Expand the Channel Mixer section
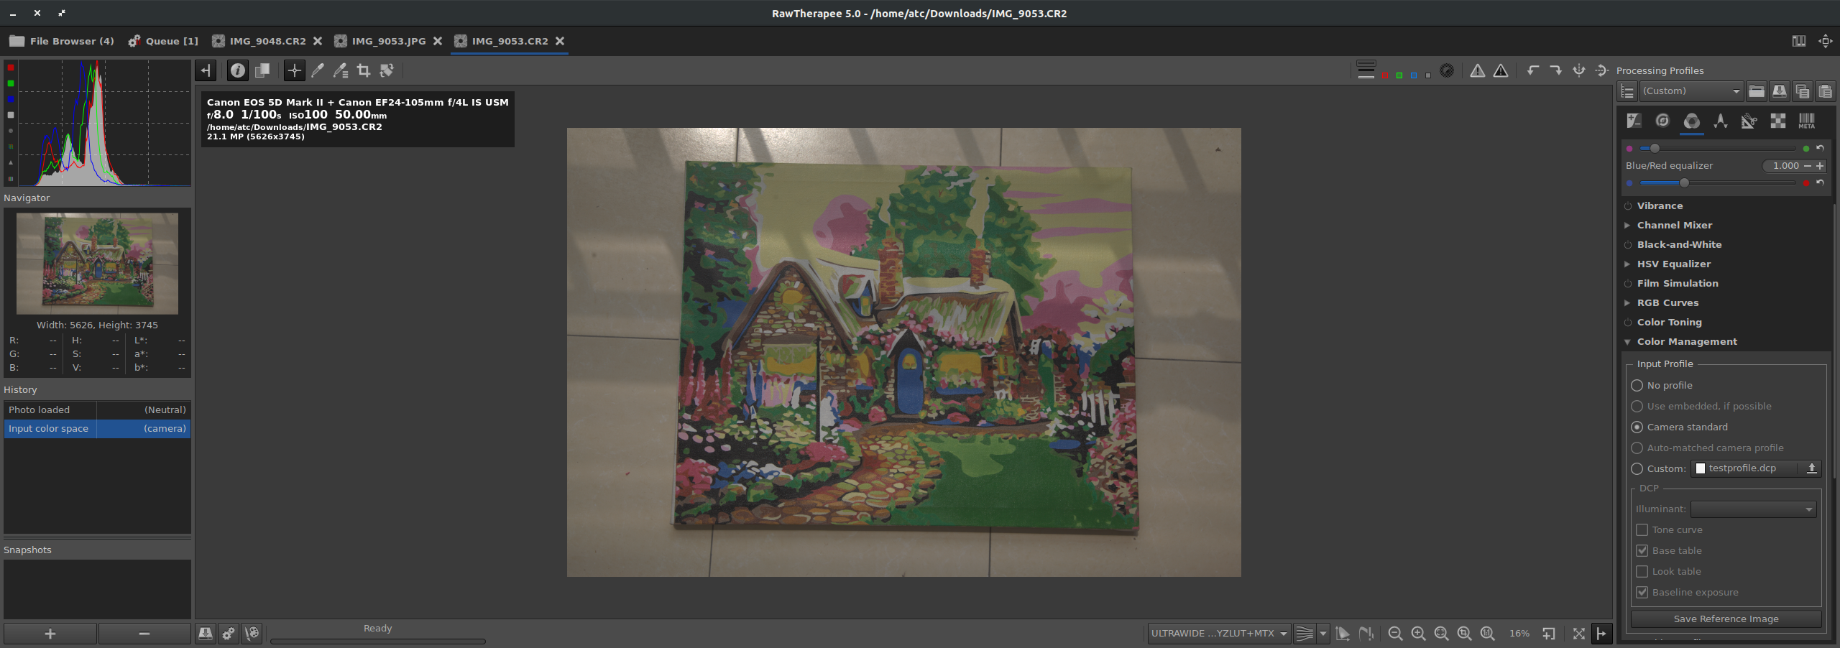Screen dimensions: 1840x648 pyautogui.click(x=1627, y=226)
